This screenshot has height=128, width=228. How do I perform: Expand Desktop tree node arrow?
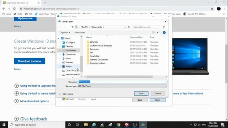(60, 47)
